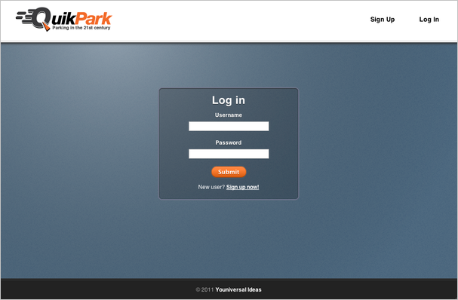
Task: Open the Youniversal Ideas footer link
Action: click(238, 289)
